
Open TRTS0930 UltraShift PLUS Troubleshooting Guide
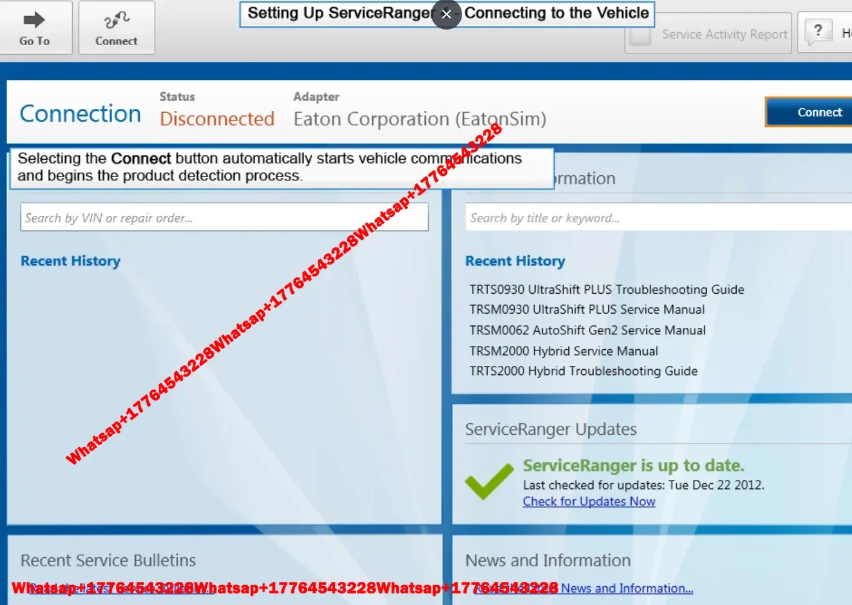[606, 289]
